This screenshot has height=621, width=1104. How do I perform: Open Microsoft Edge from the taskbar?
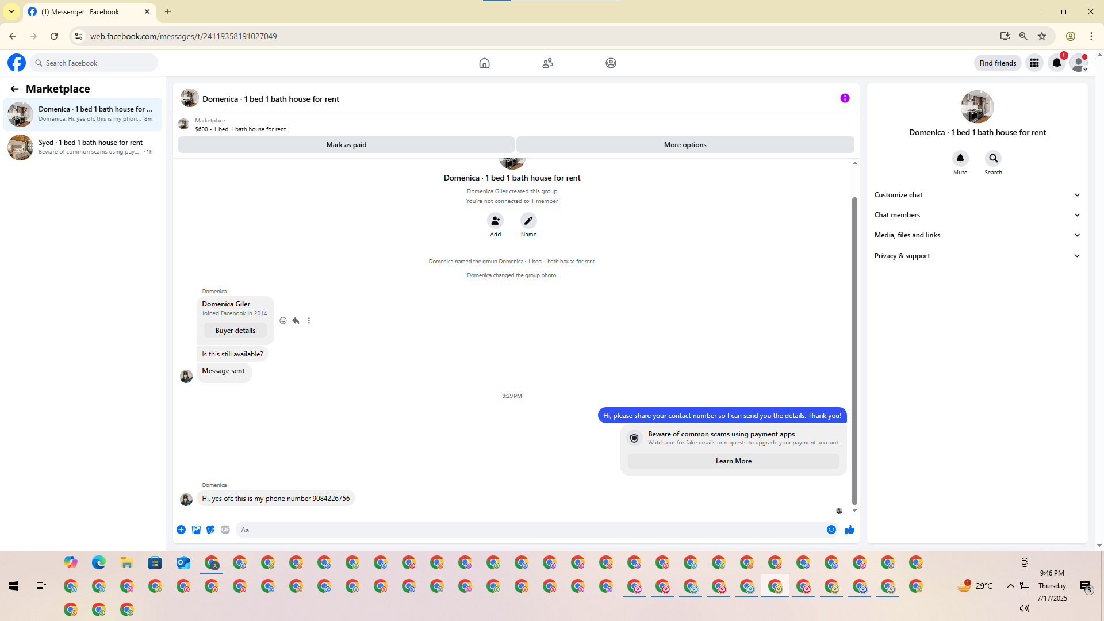click(99, 562)
